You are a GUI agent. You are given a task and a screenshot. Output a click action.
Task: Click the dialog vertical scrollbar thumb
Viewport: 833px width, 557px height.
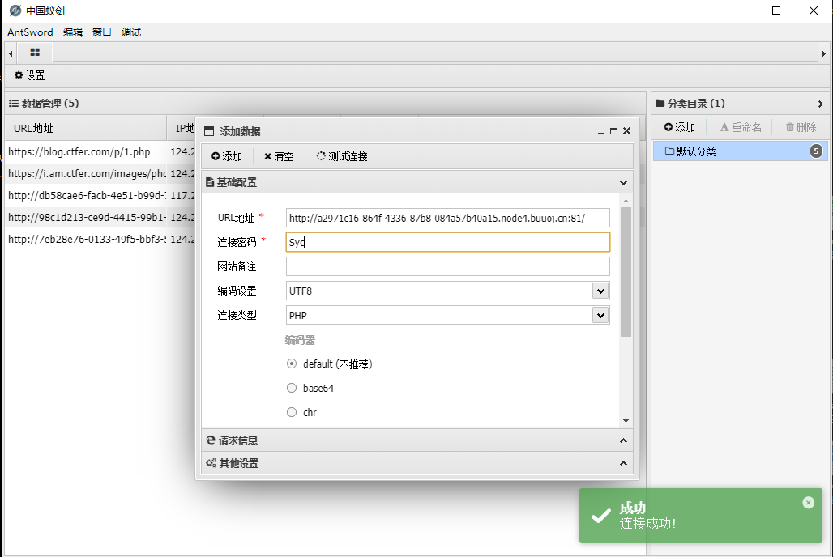[626, 272]
